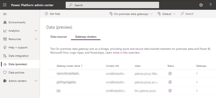The width and height of the screenshot is (216, 98).
Task: Click the Users column header
Action: coord(138,66)
